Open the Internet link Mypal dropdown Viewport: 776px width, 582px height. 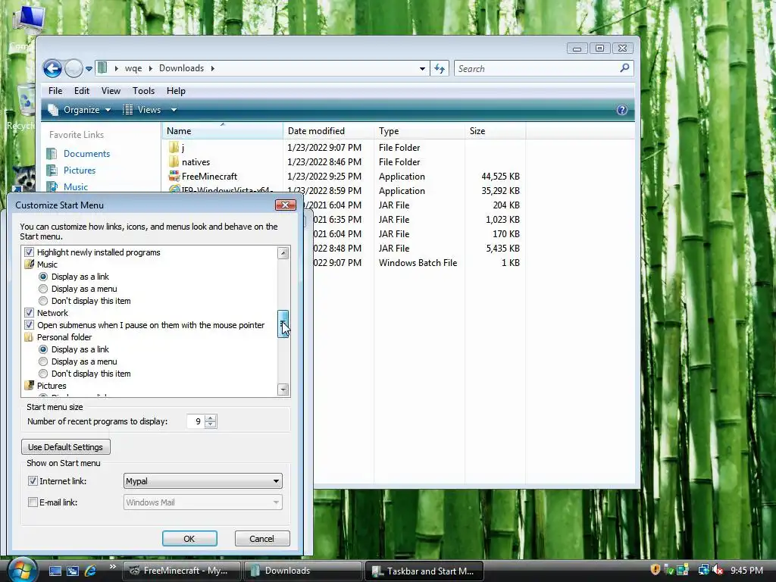[x=203, y=481]
